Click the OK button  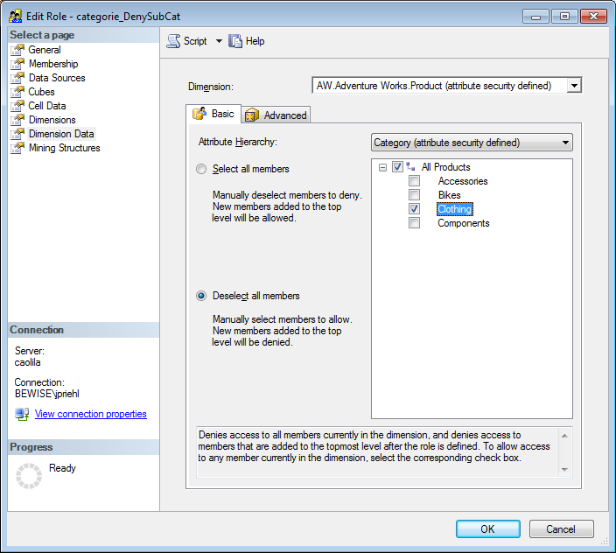point(487,528)
